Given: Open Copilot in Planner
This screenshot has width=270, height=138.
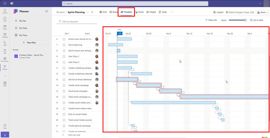Looking at the screenshot, I should point(218,12).
